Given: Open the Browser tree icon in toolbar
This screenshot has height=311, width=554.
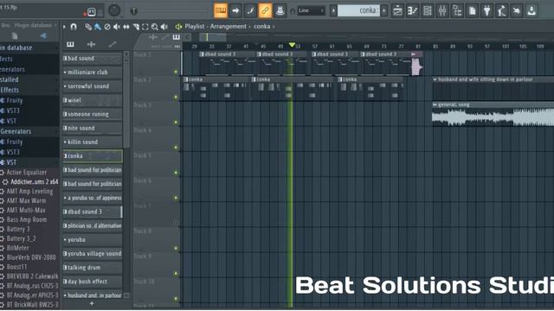Looking at the screenshot, I should coord(457,11).
